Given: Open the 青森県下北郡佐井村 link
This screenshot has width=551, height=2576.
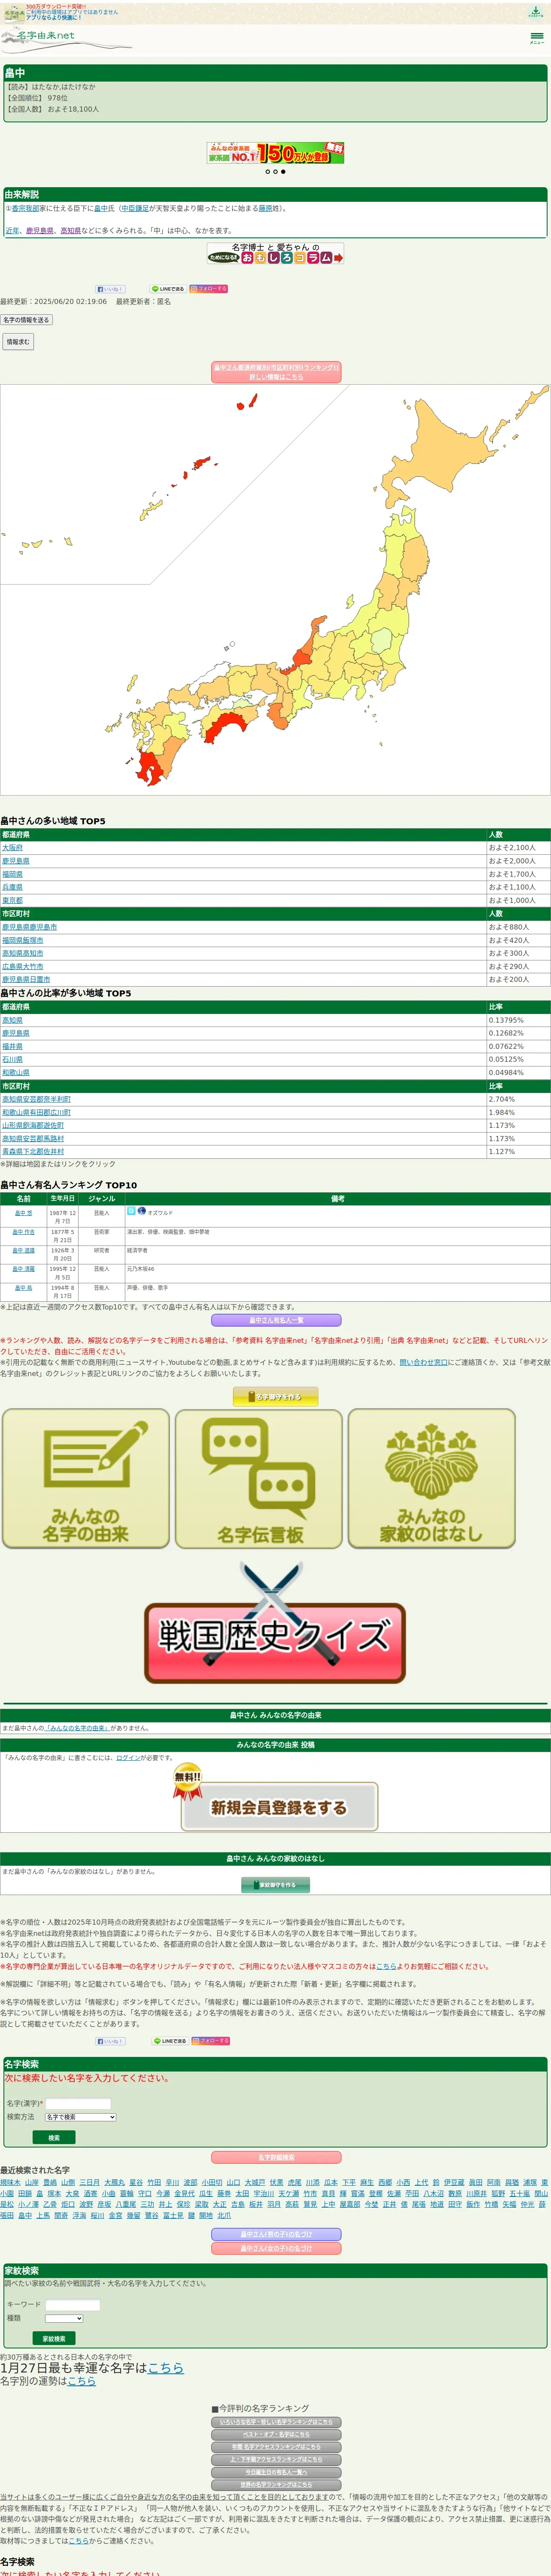Looking at the screenshot, I should tap(33, 1151).
